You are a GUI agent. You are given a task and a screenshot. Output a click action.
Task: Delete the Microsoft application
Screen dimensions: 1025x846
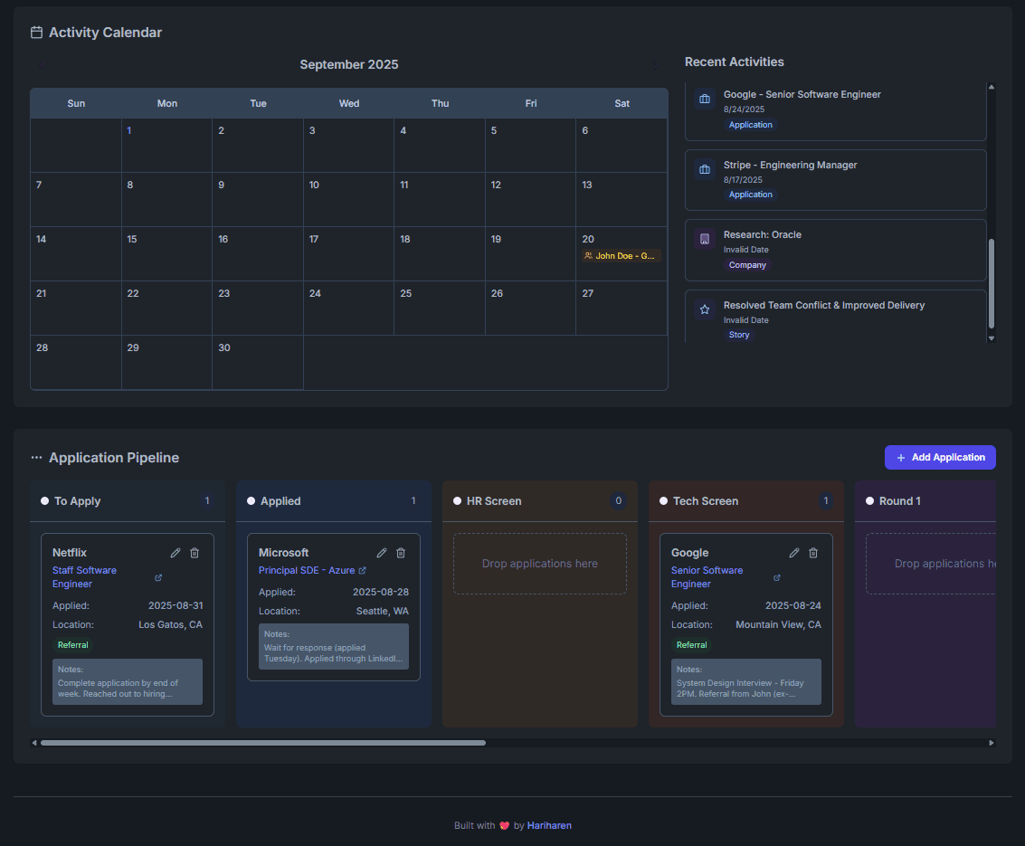pos(401,553)
